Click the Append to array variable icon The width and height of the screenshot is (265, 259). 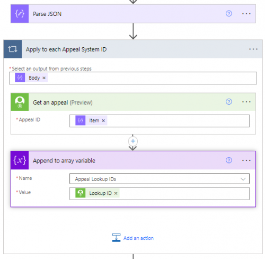tap(20, 160)
